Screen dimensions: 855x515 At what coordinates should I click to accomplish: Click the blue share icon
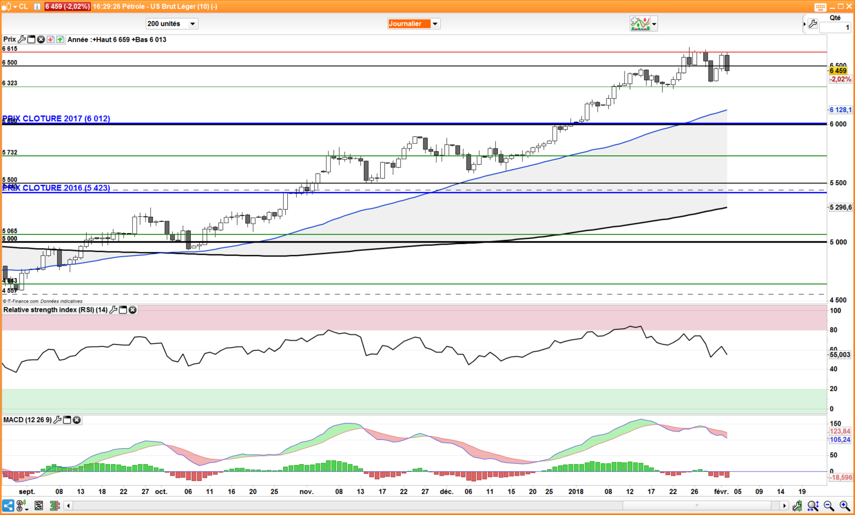pyautogui.click(x=8, y=506)
